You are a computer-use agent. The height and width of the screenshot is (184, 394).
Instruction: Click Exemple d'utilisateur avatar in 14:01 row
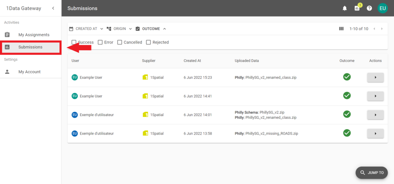(x=74, y=115)
